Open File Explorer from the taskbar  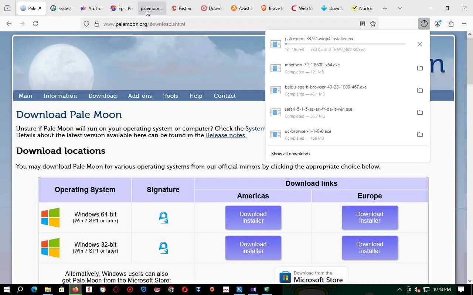click(48, 289)
